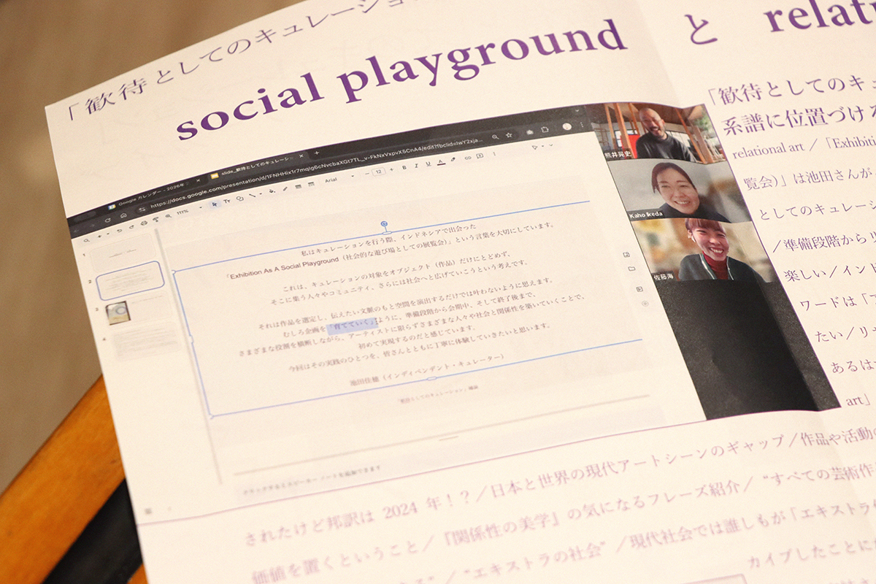This screenshot has height=584, width=876.
Task: Redo the action in Slides toolbar
Action: (x=131, y=227)
